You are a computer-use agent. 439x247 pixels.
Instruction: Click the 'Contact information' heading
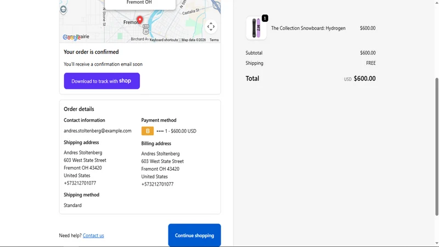pos(85,120)
